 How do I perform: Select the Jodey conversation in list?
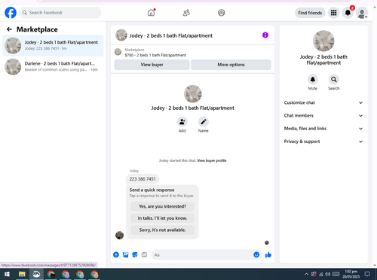[x=53, y=45]
